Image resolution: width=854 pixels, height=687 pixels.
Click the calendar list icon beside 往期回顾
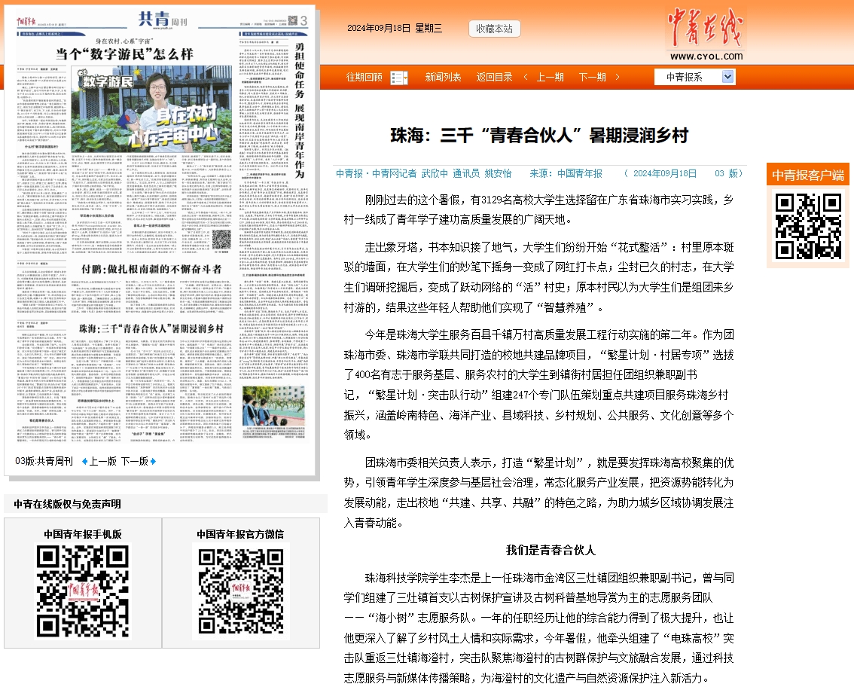(x=398, y=78)
